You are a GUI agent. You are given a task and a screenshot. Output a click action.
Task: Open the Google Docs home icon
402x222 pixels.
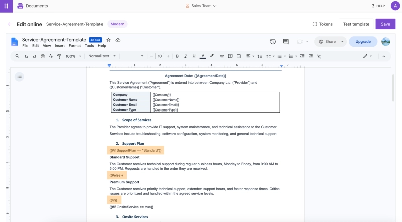(x=15, y=42)
